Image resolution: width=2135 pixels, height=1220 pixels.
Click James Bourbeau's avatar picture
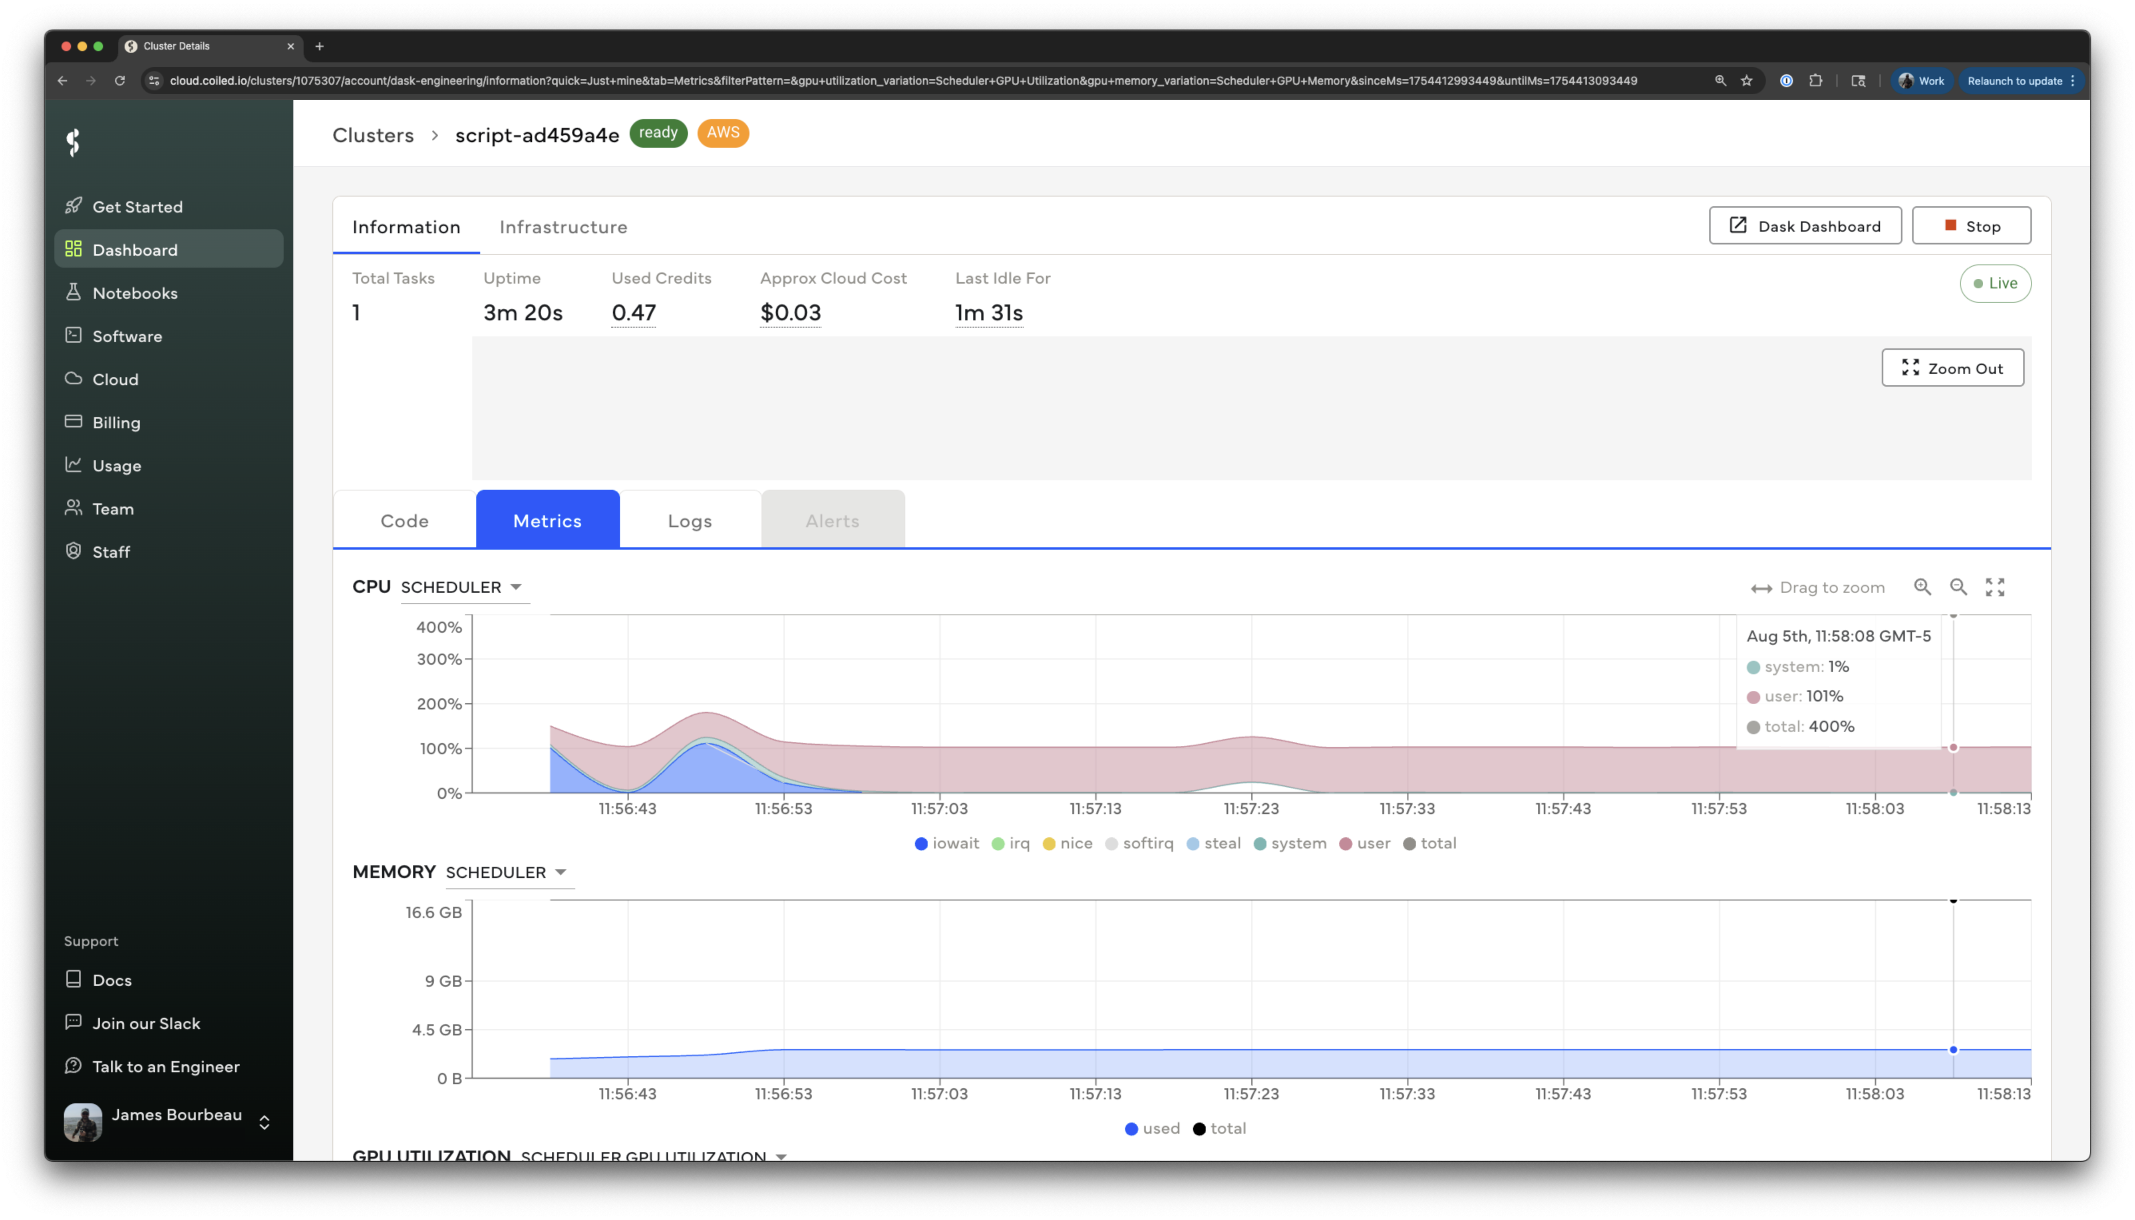[83, 1122]
